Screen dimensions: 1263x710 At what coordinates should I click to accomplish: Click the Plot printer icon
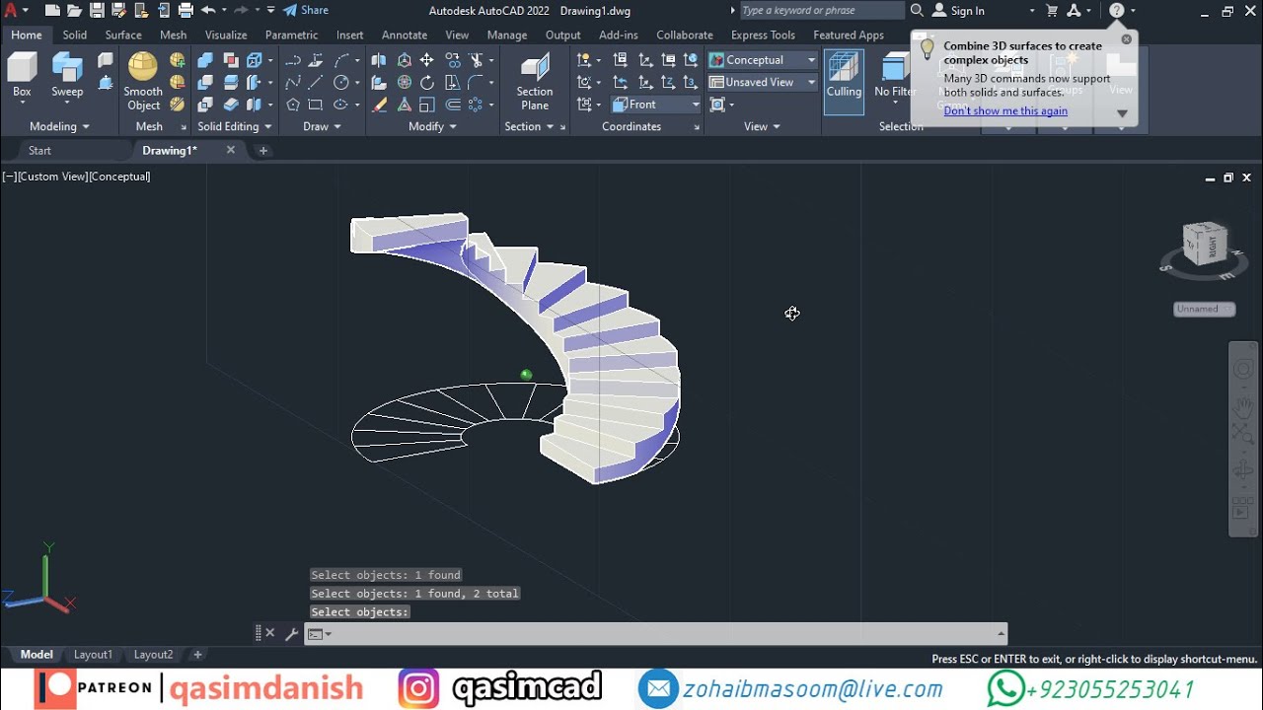[186, 11]
